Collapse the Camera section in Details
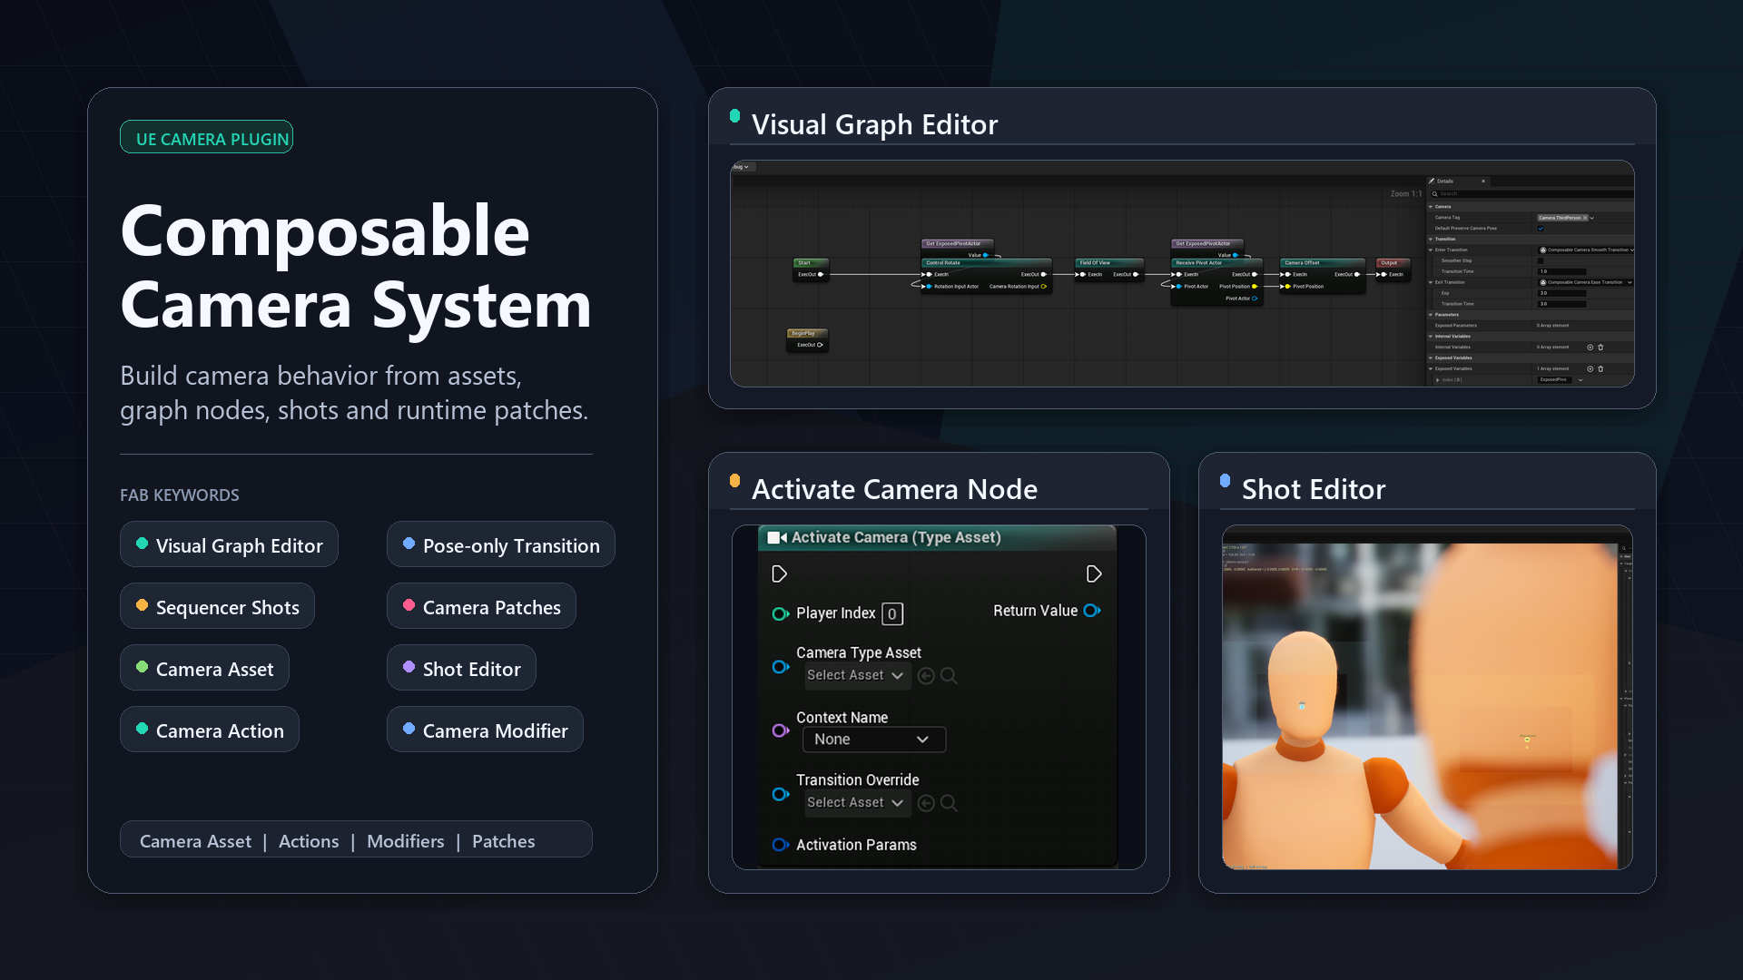This screenshot has width=1743, height=980. [1431, 207]
